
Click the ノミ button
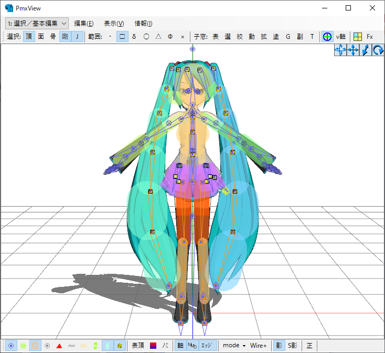tap(165, 346)
